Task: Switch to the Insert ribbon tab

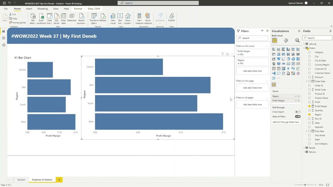Action: 29,9
